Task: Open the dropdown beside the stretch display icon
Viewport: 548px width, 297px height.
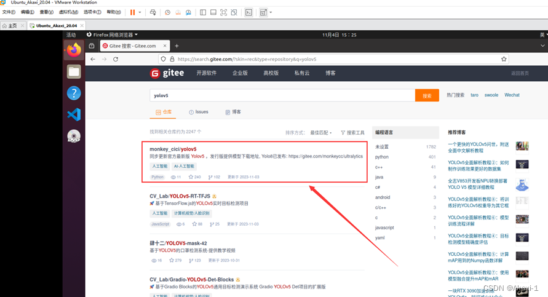Action: point(271,12)
